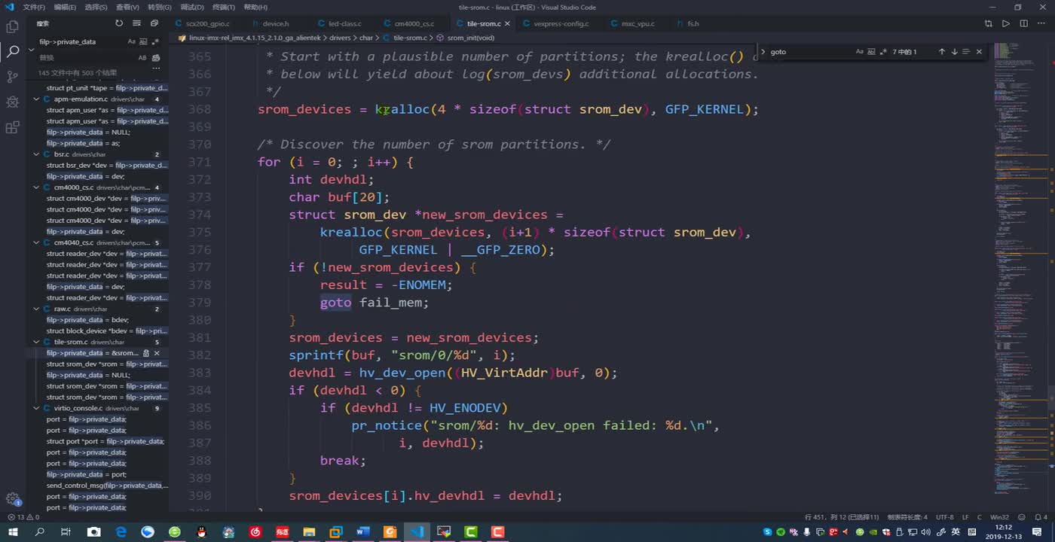Click the tab size indicator 制表符长度: 4
Viewport: 1055px width, 542px height.
tap(907, 517)
